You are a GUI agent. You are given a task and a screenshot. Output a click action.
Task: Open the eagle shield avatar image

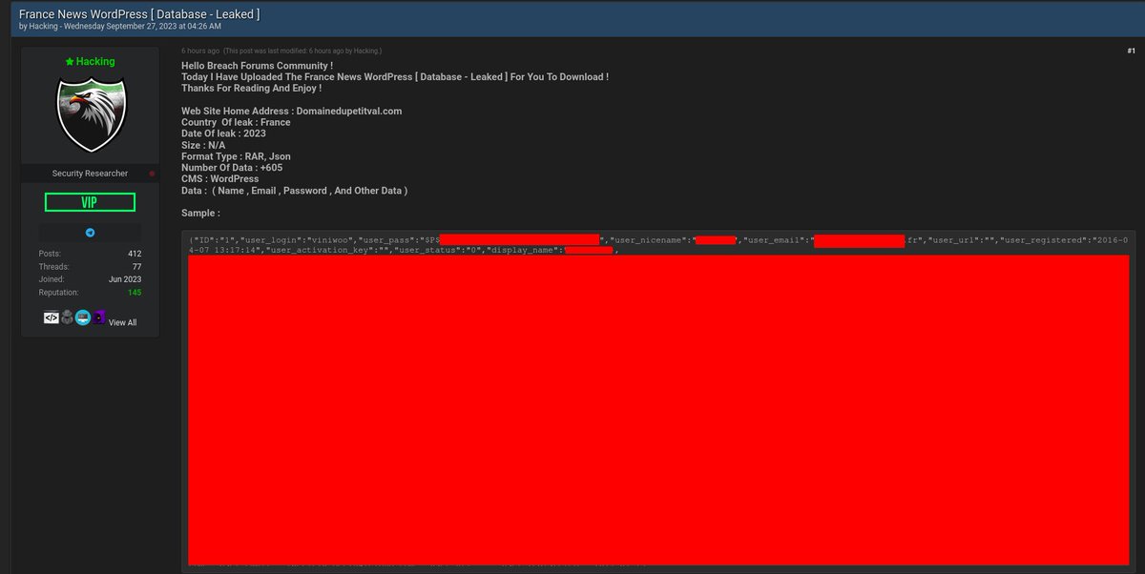click(x=91, y=114)
